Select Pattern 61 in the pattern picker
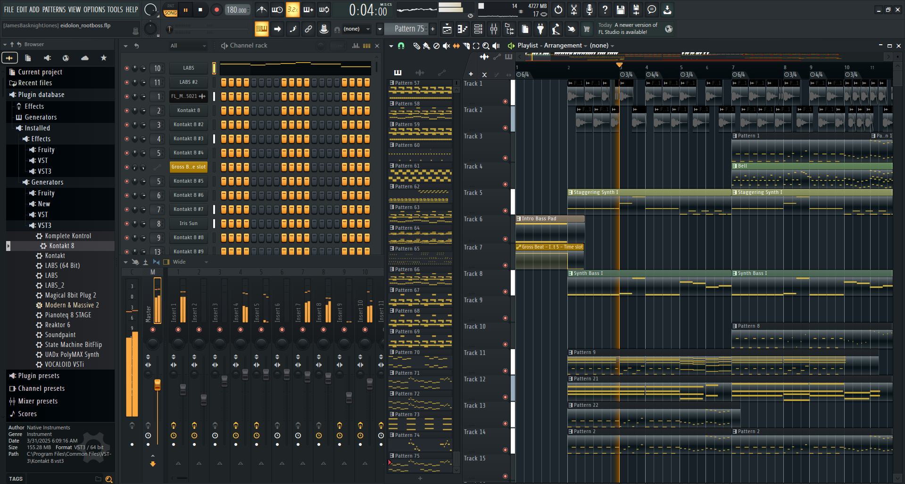 click(x=407, y=166)
